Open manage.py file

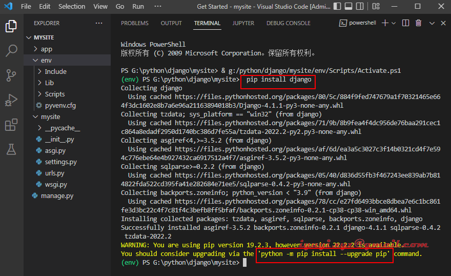57,195
